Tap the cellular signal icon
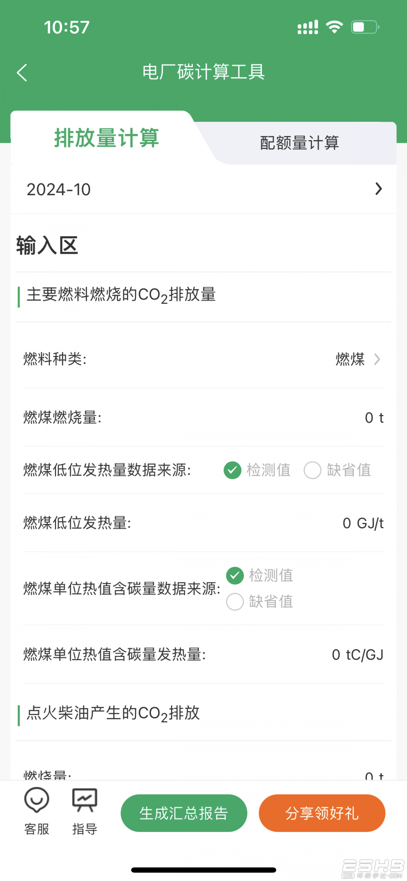The image size is (407, 881). coord(308,27)
